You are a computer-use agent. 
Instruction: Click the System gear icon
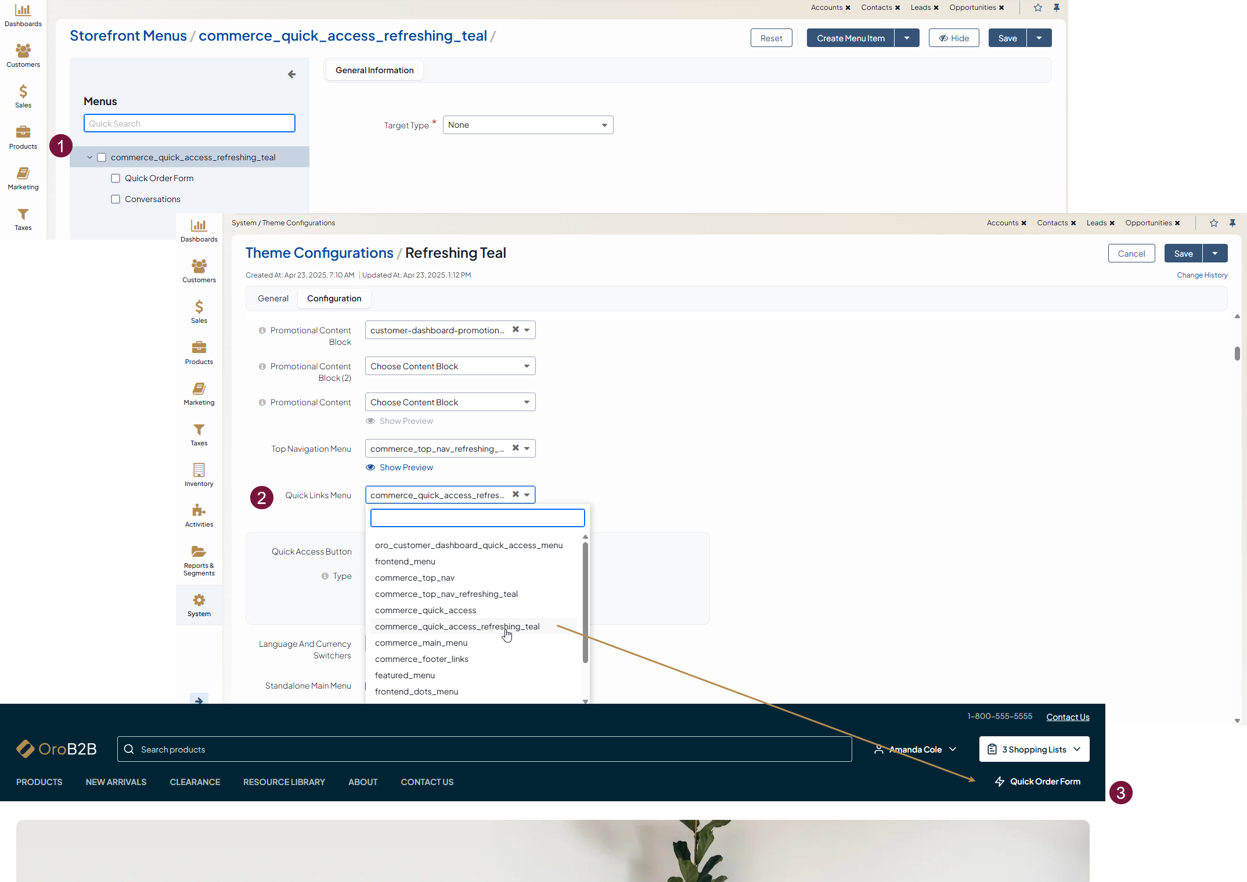[x=199, y=600]
